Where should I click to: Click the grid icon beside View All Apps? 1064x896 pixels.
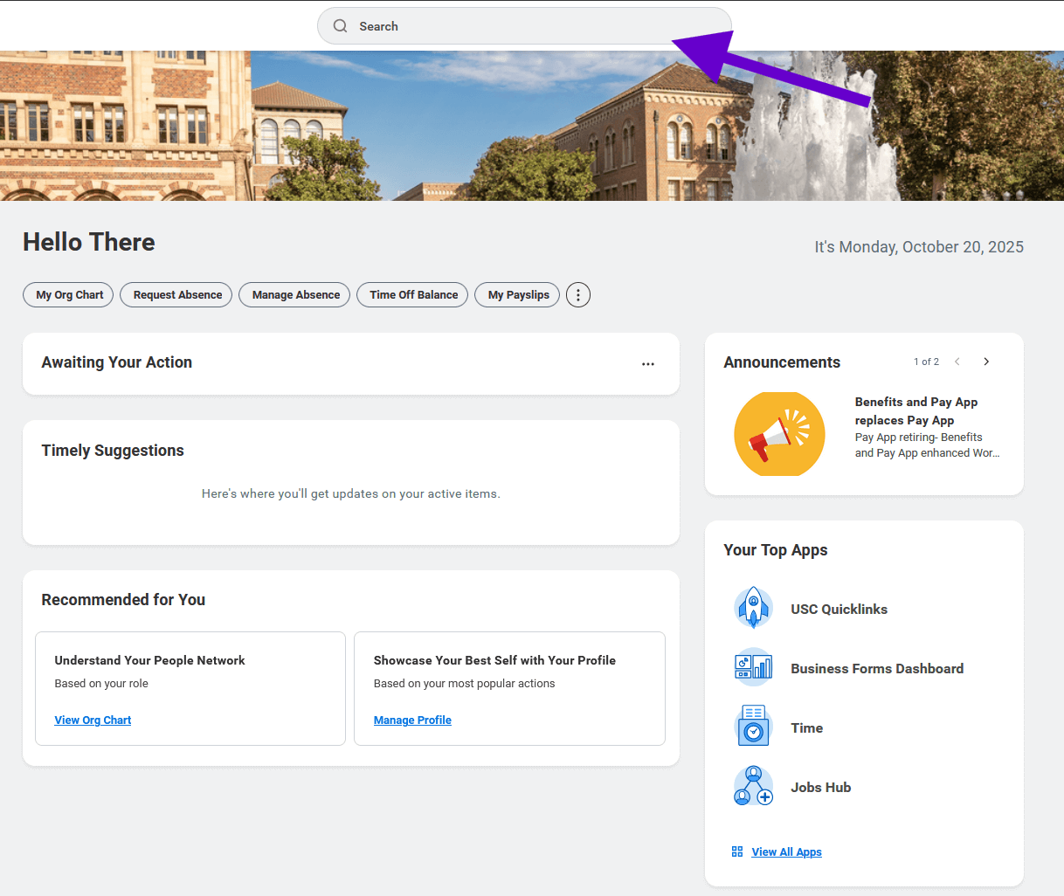tap(737, 851)
